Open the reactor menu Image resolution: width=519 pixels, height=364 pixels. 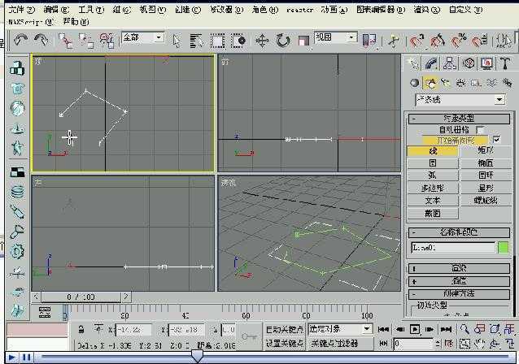coord(299,10)
